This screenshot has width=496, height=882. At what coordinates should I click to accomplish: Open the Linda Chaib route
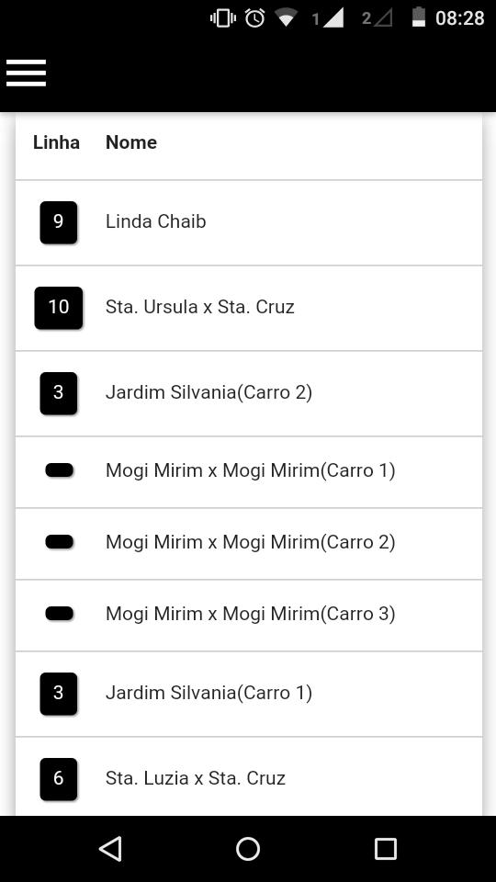coord(249,222)
